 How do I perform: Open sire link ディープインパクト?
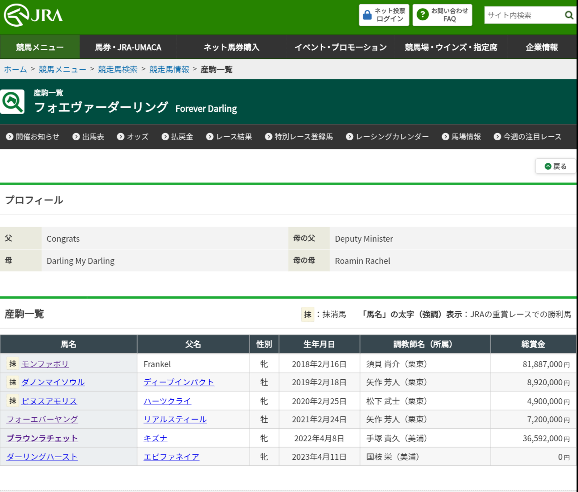tap(178, 382)
